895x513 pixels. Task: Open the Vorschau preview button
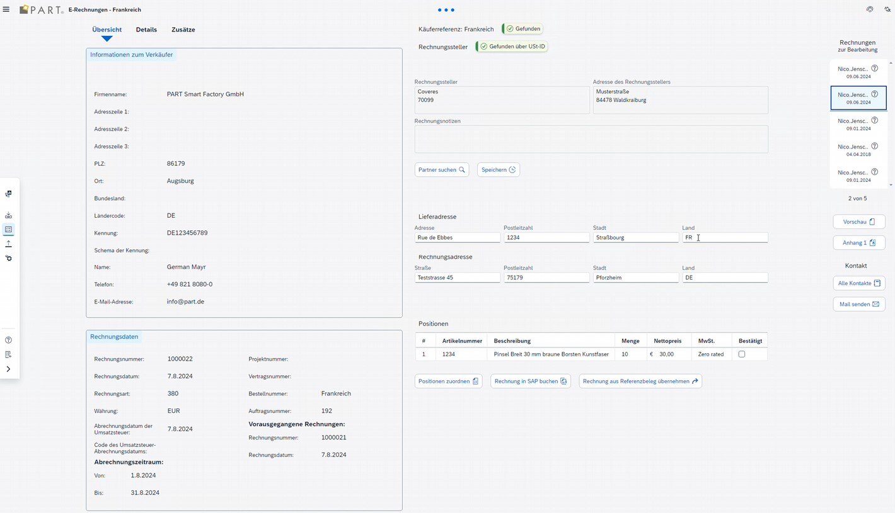859,222
